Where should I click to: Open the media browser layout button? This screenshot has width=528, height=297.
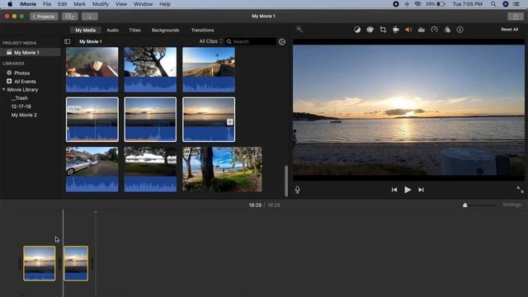tap(70, 16)
